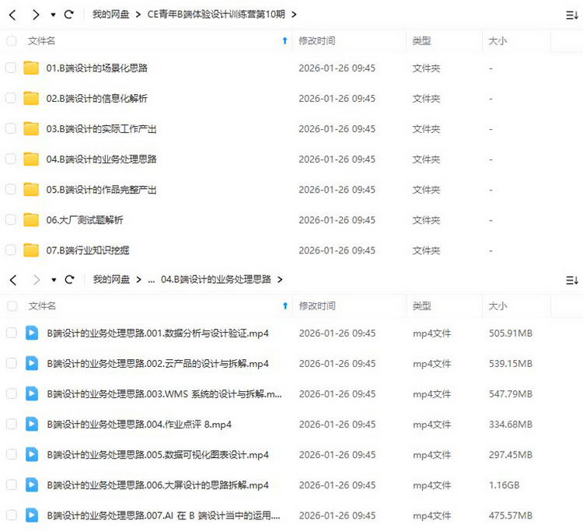The width and height of the screenshot is (583, 531).
Task: Expand the history dropdown in lower navigation bar
Action: click(53, 280)
